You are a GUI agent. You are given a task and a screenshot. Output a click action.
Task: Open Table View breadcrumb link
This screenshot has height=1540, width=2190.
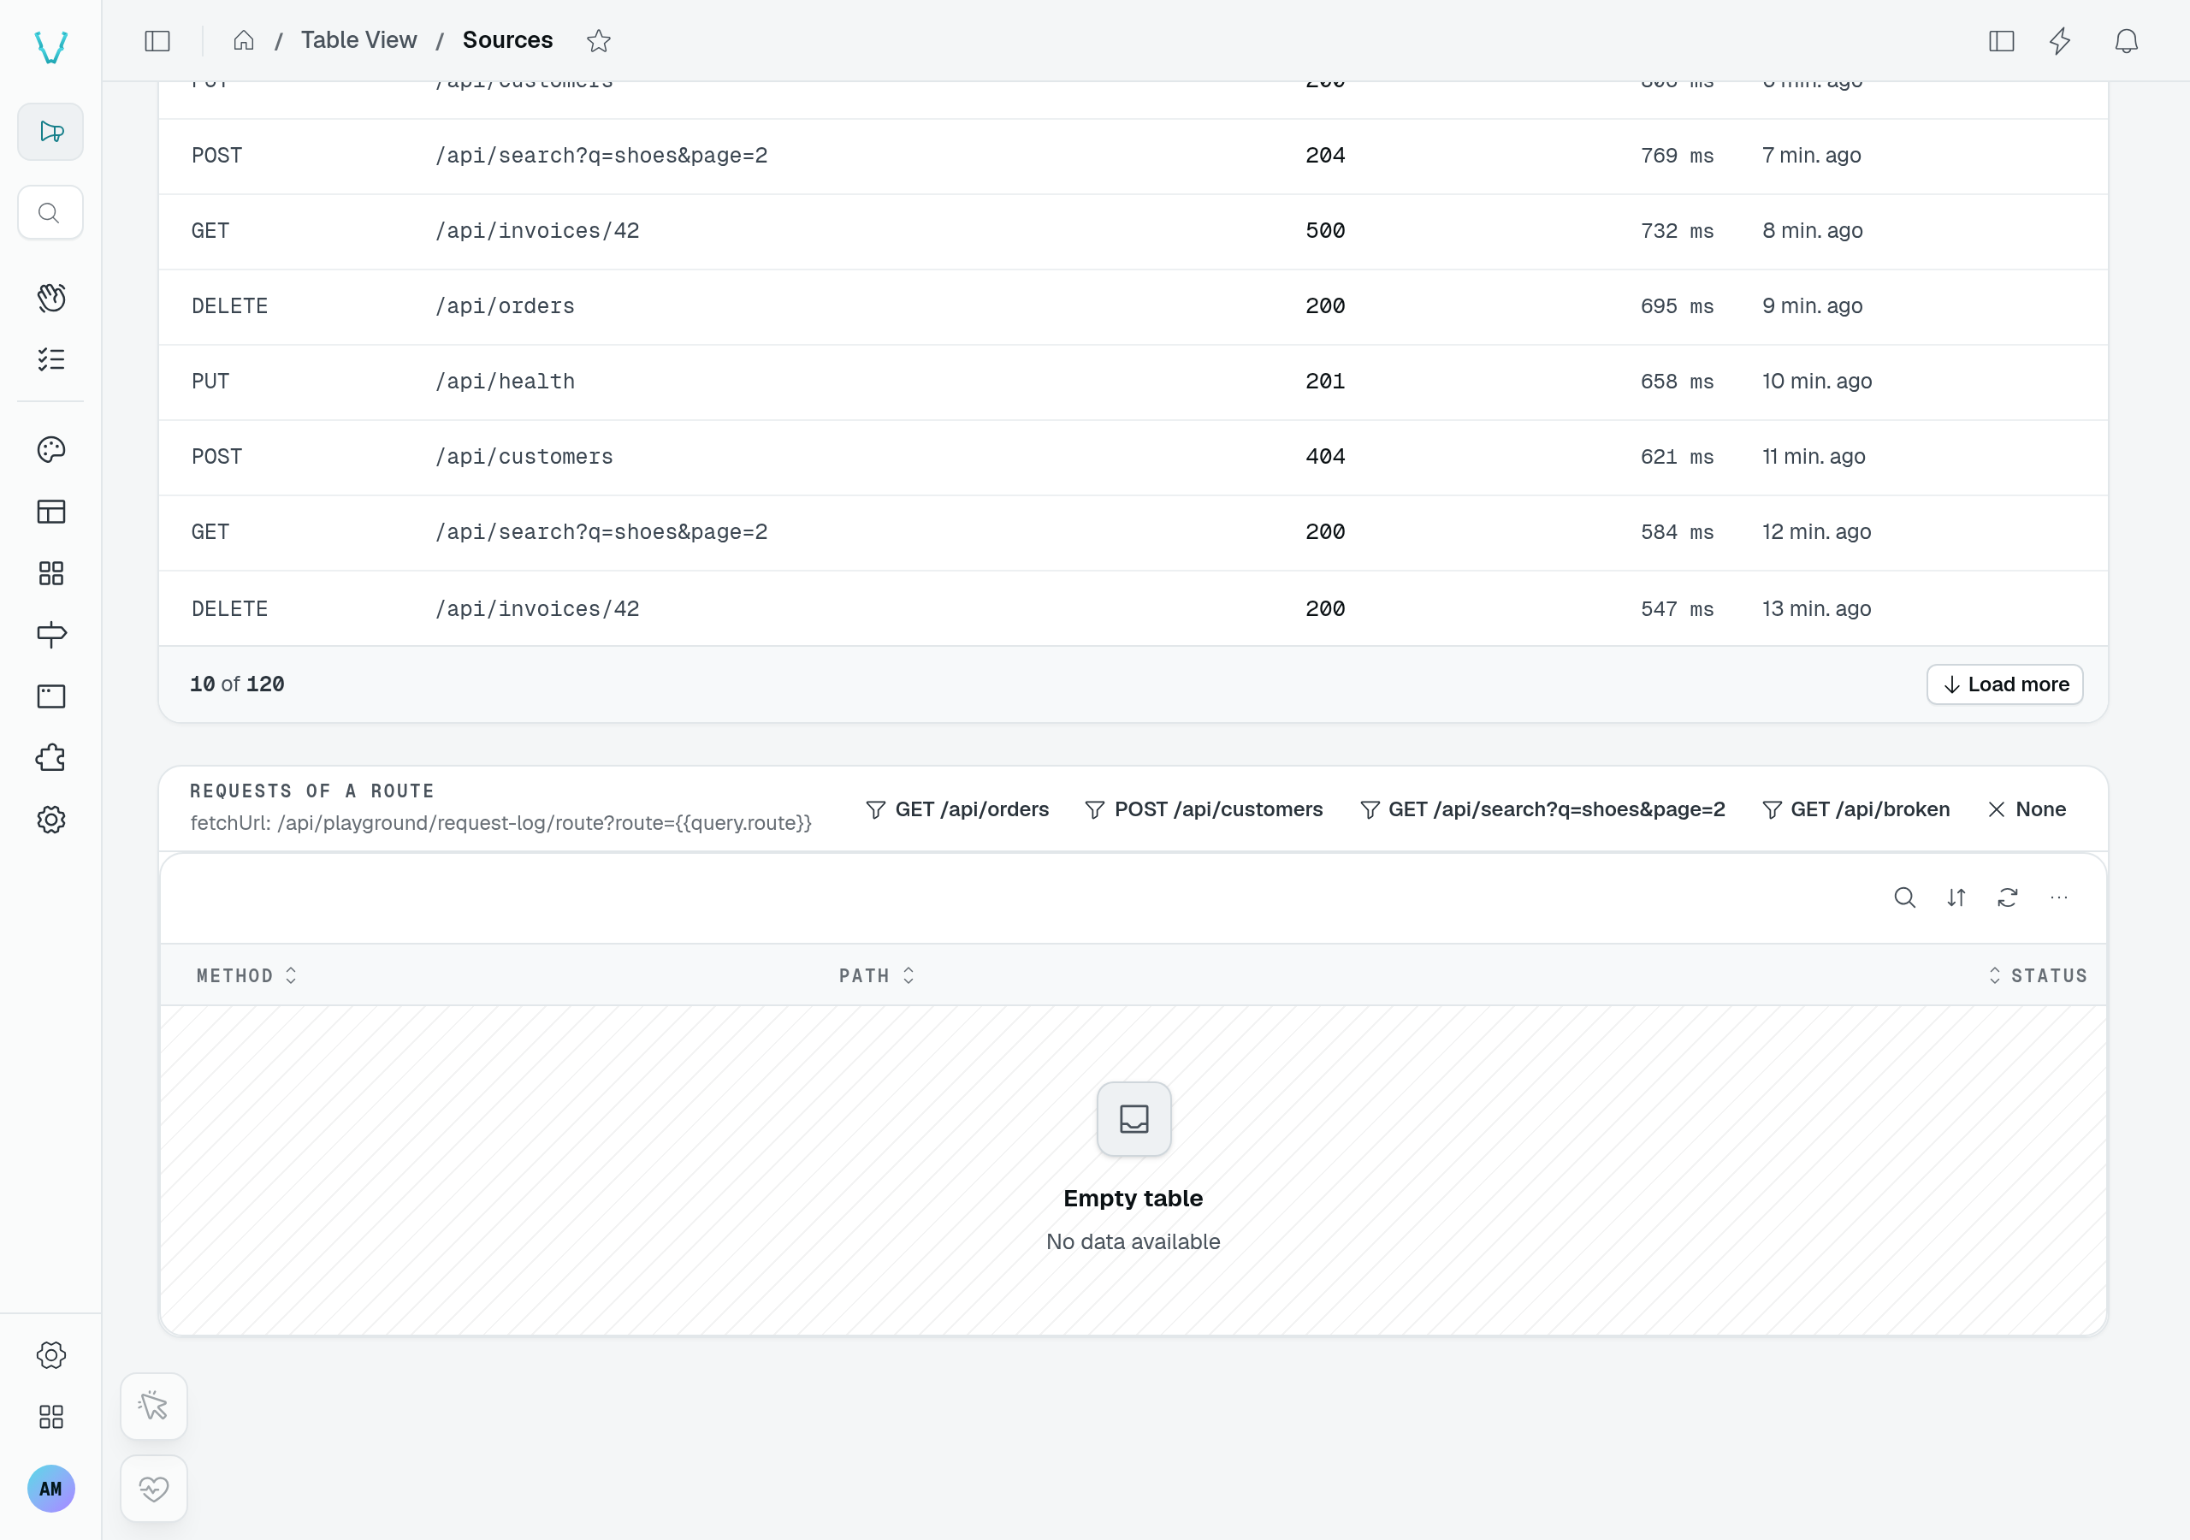click(x=358, y=40)
